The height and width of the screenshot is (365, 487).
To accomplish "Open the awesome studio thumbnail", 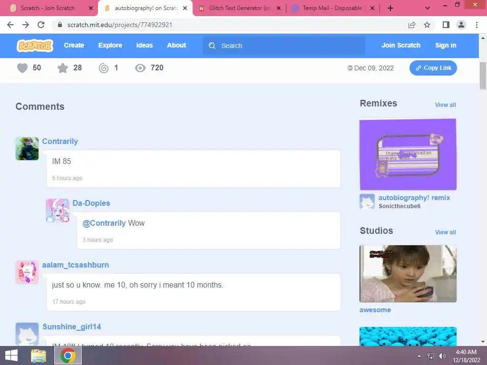I will [x=408, y=274].
